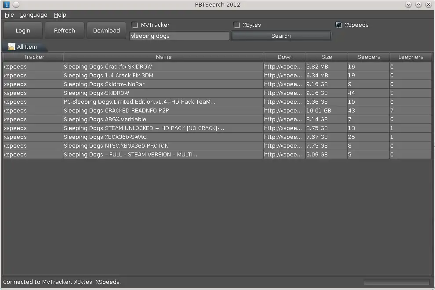This screenshot has height=290, width=435.
Task: Click the xspeeds tracker cell for Sleeping.Dogs.Crackfix-SKIDROW
Action: click(33, 67)
